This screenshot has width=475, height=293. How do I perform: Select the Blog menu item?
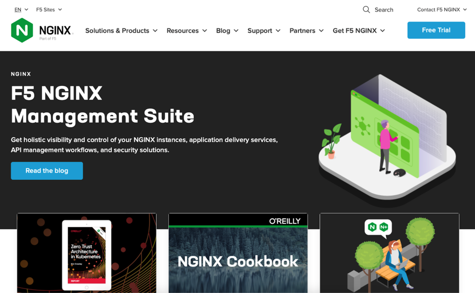(x=224, y=31)
